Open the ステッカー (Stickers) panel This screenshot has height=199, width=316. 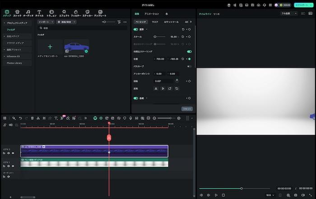click(x=88, y=12)
